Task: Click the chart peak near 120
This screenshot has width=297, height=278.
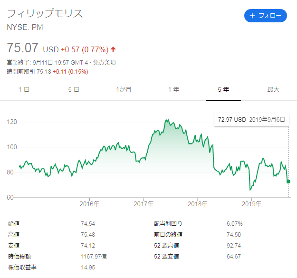Action: click(x=167, y=120)
